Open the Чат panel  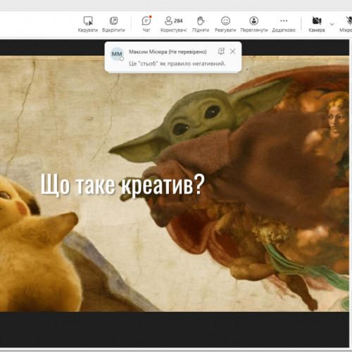146,24
